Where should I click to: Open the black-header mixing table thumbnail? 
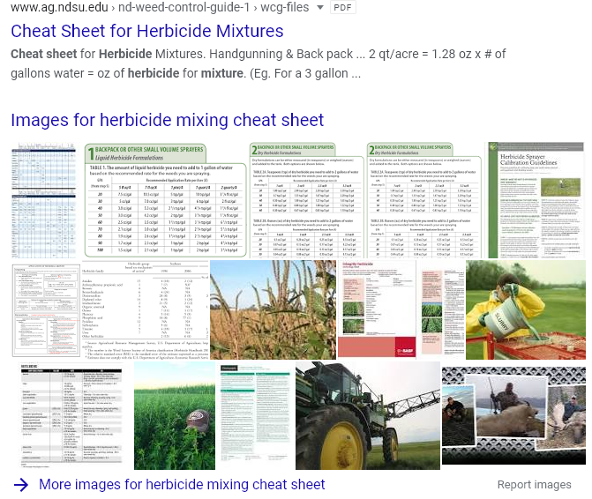coord(71,413)
